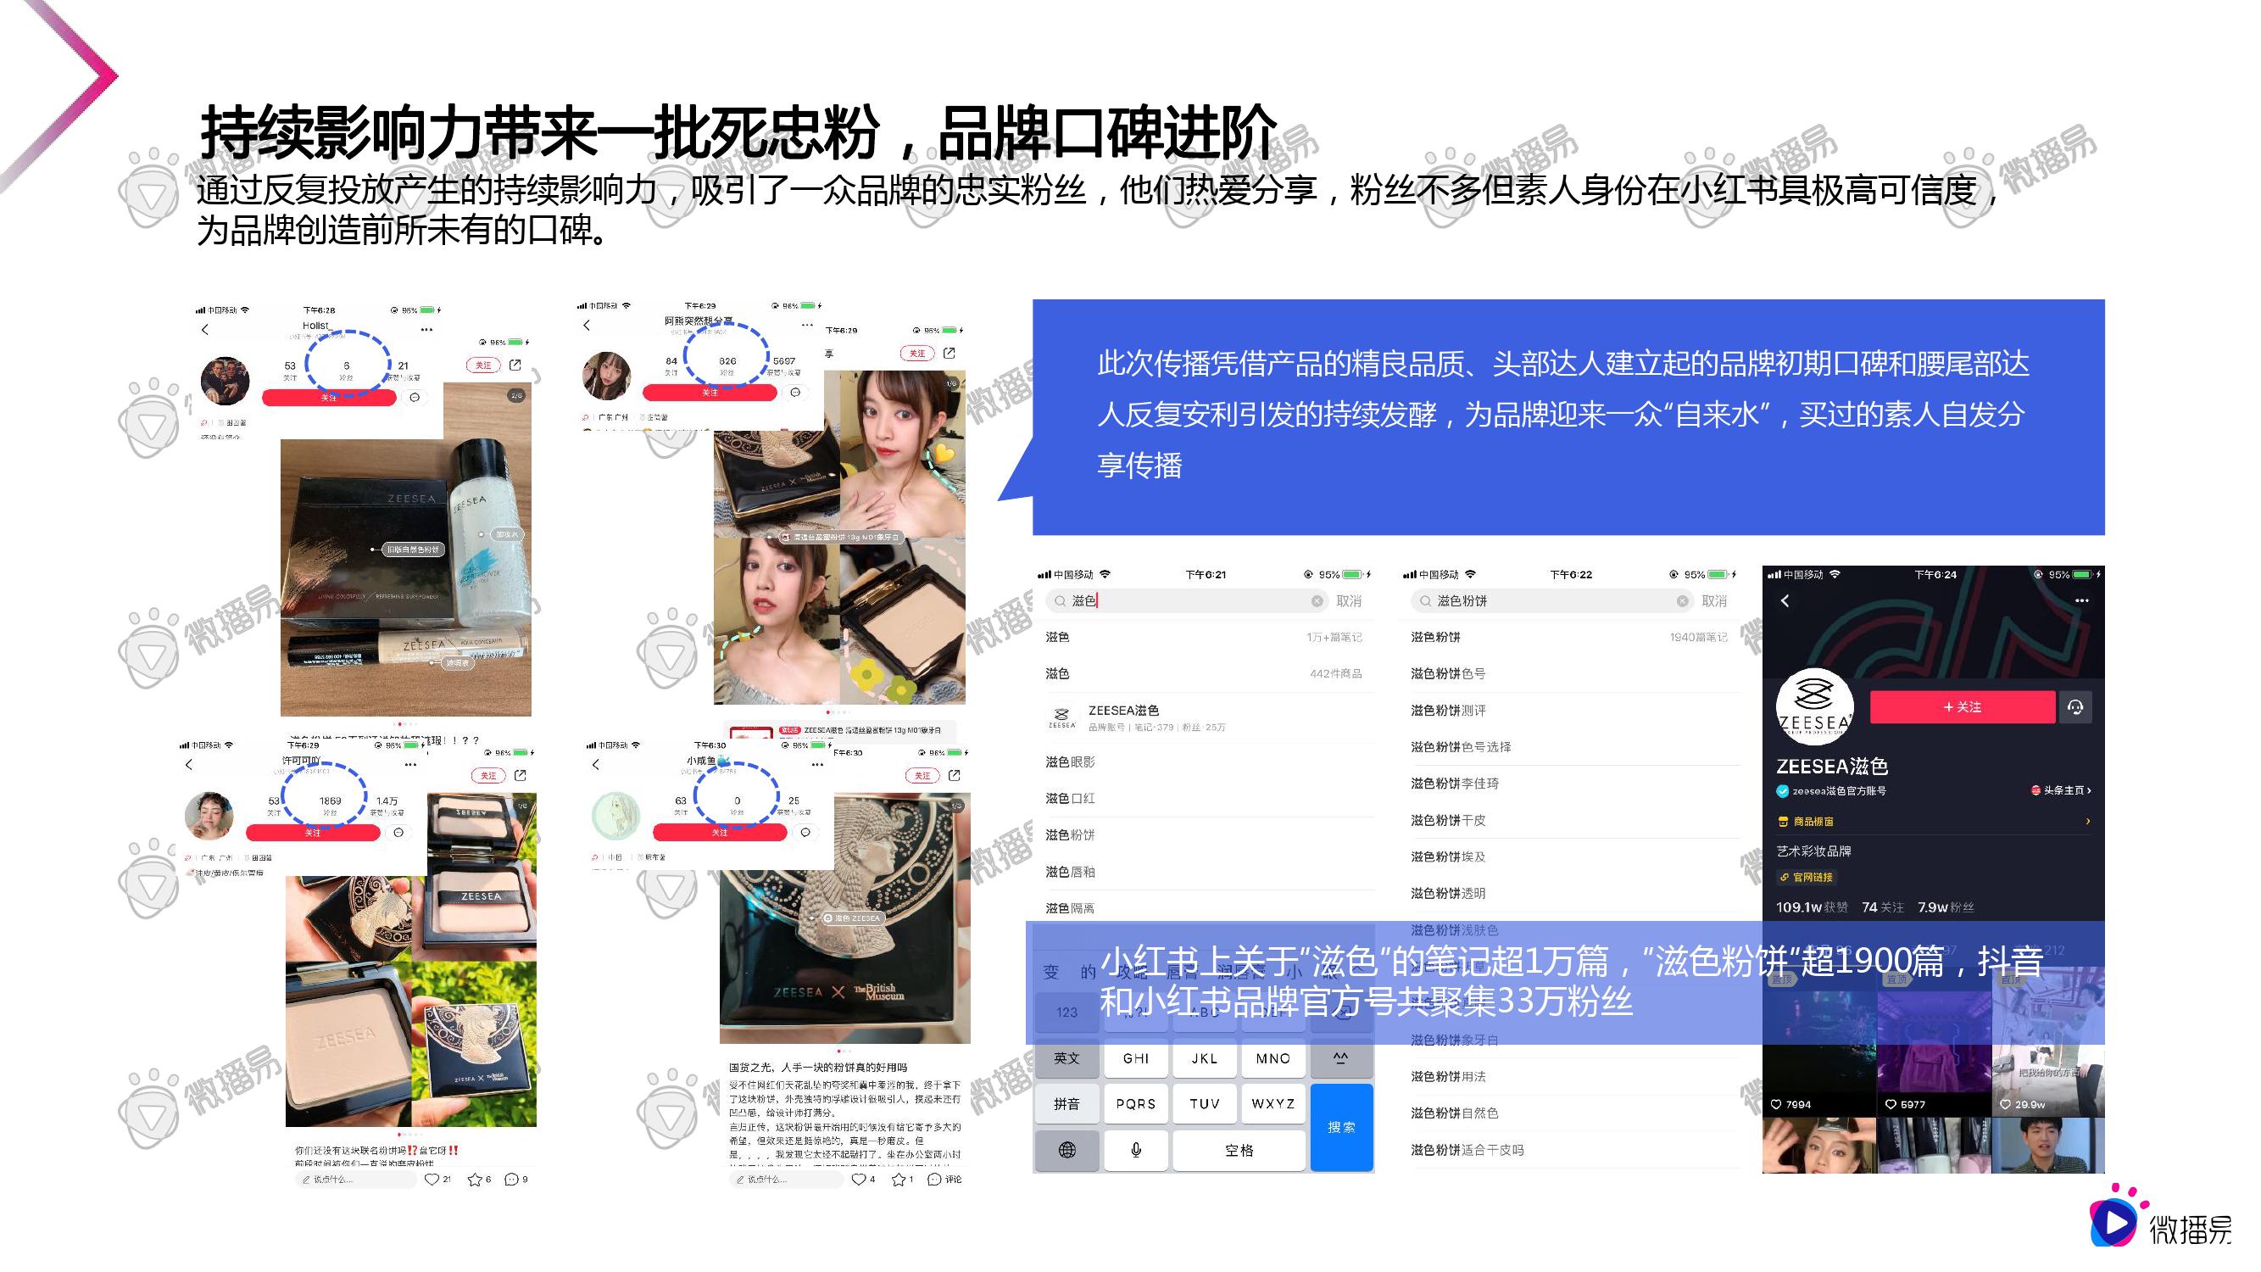This screenshot has height=1272, width=2261.
Task: Select 滋色唇釉 search suggestion
Action: pos(1204,872)
